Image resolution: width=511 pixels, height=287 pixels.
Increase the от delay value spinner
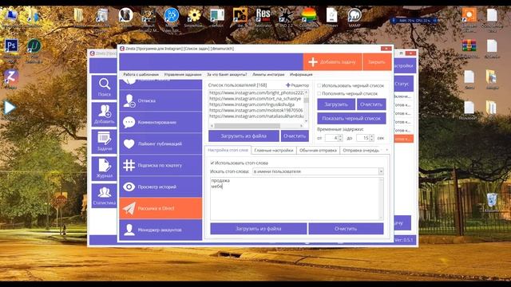point(340,136)
